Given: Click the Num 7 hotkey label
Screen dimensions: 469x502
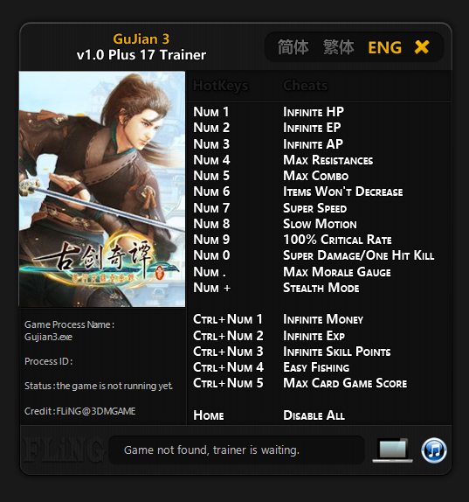Looking at the screenshot, I should (x=211, y=208).
